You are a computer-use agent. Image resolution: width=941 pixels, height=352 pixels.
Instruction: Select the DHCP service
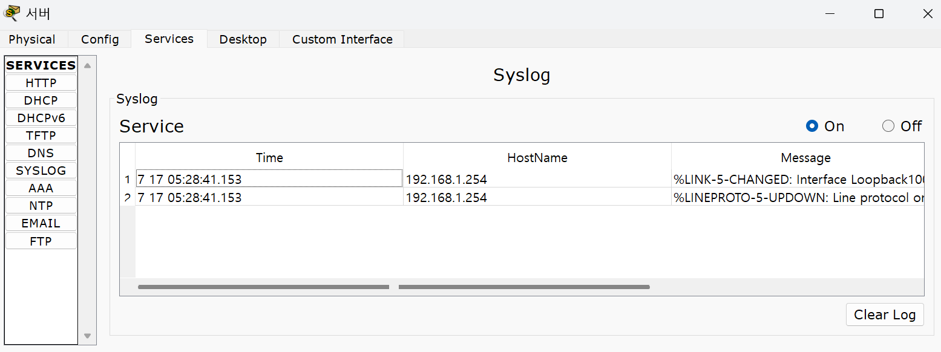tap(41, 100)
